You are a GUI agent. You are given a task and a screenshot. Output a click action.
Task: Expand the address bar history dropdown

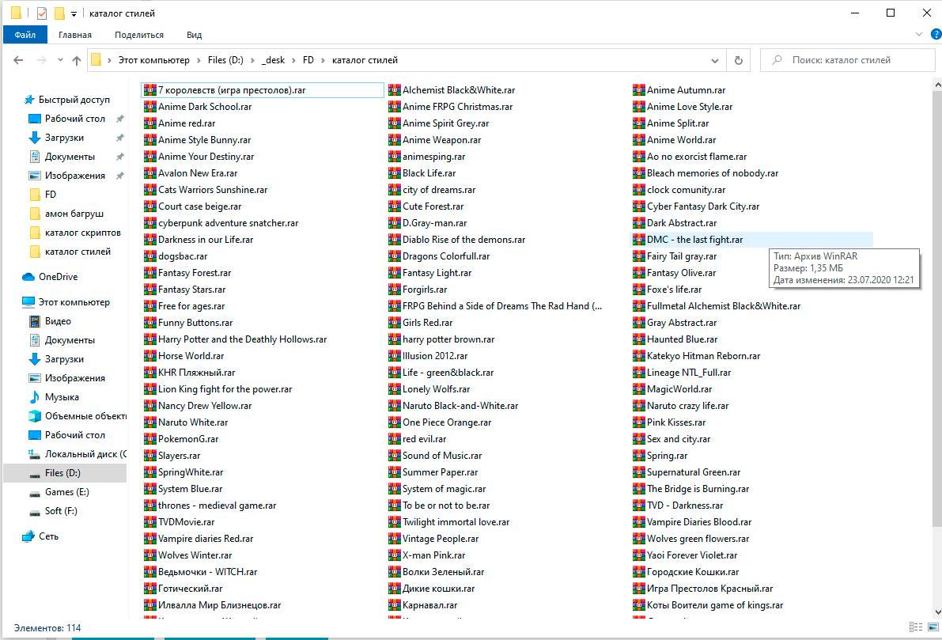(714, 60)
